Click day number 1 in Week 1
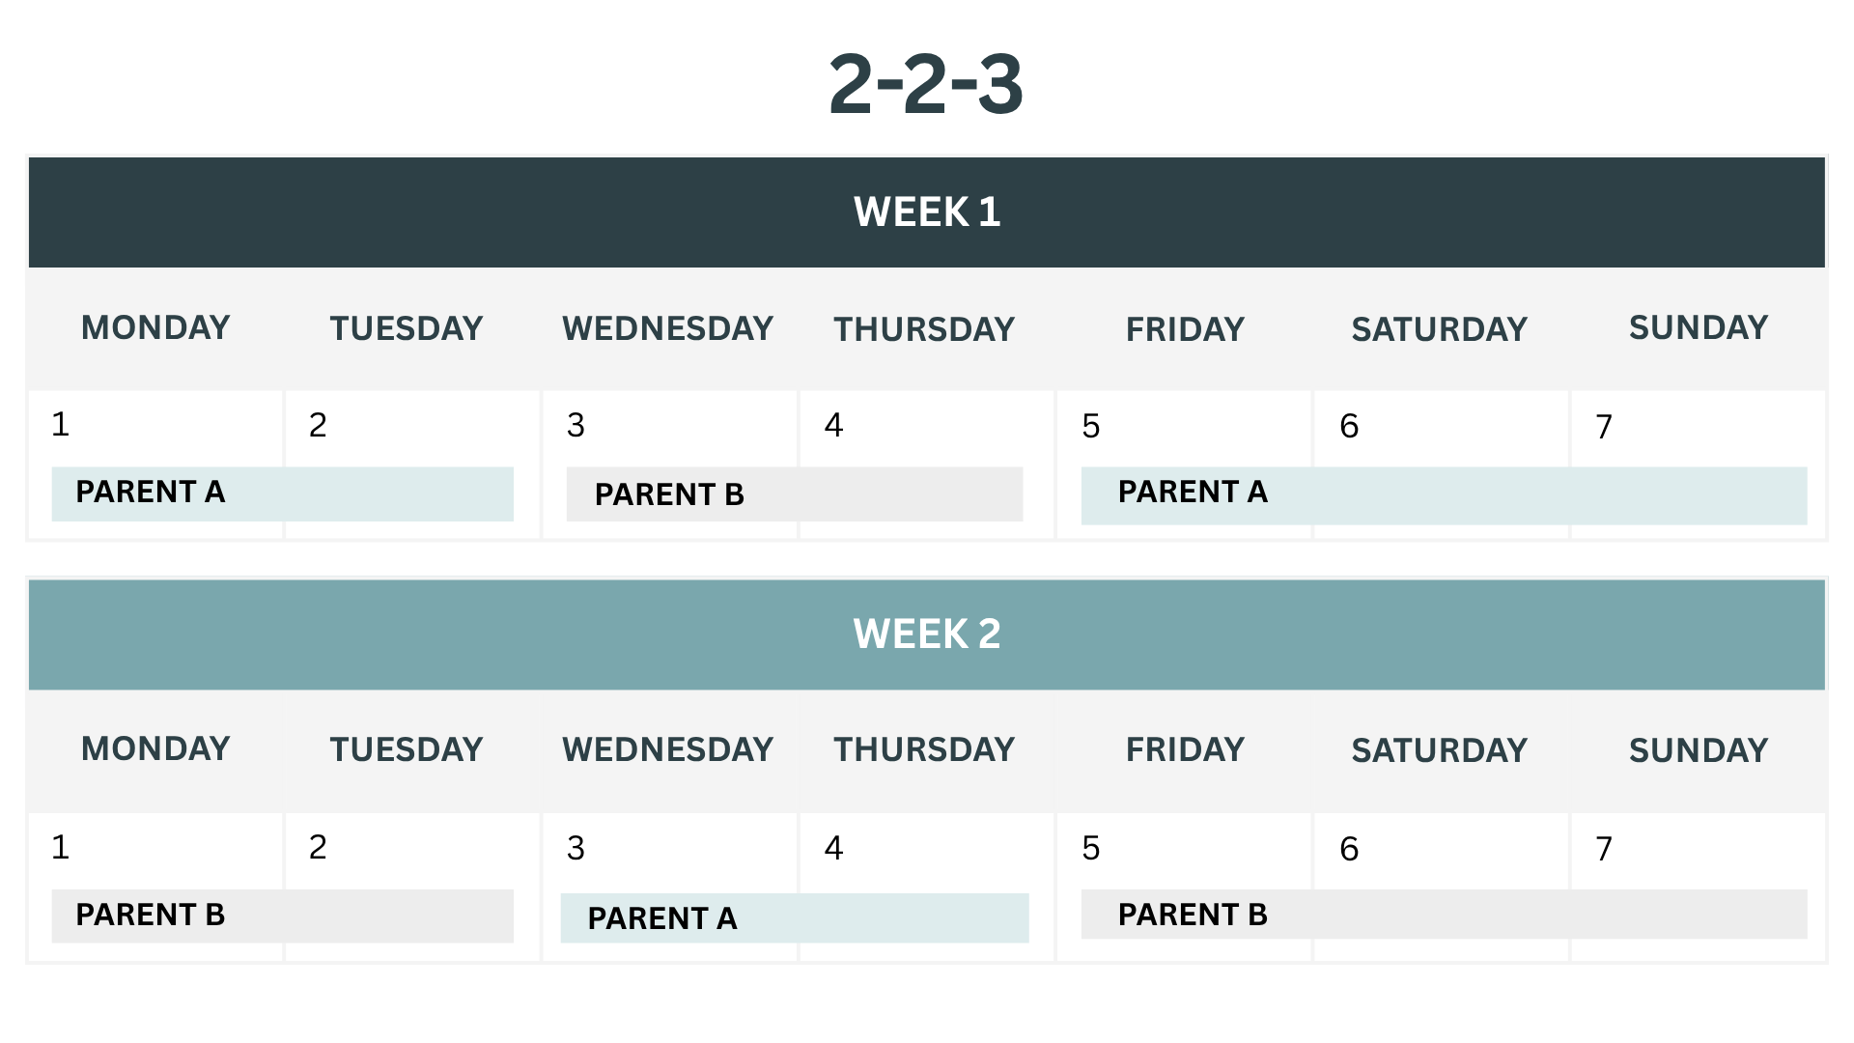This screenshot has height=1043, width=1854. pyautogui.click(x=61, y=425)
